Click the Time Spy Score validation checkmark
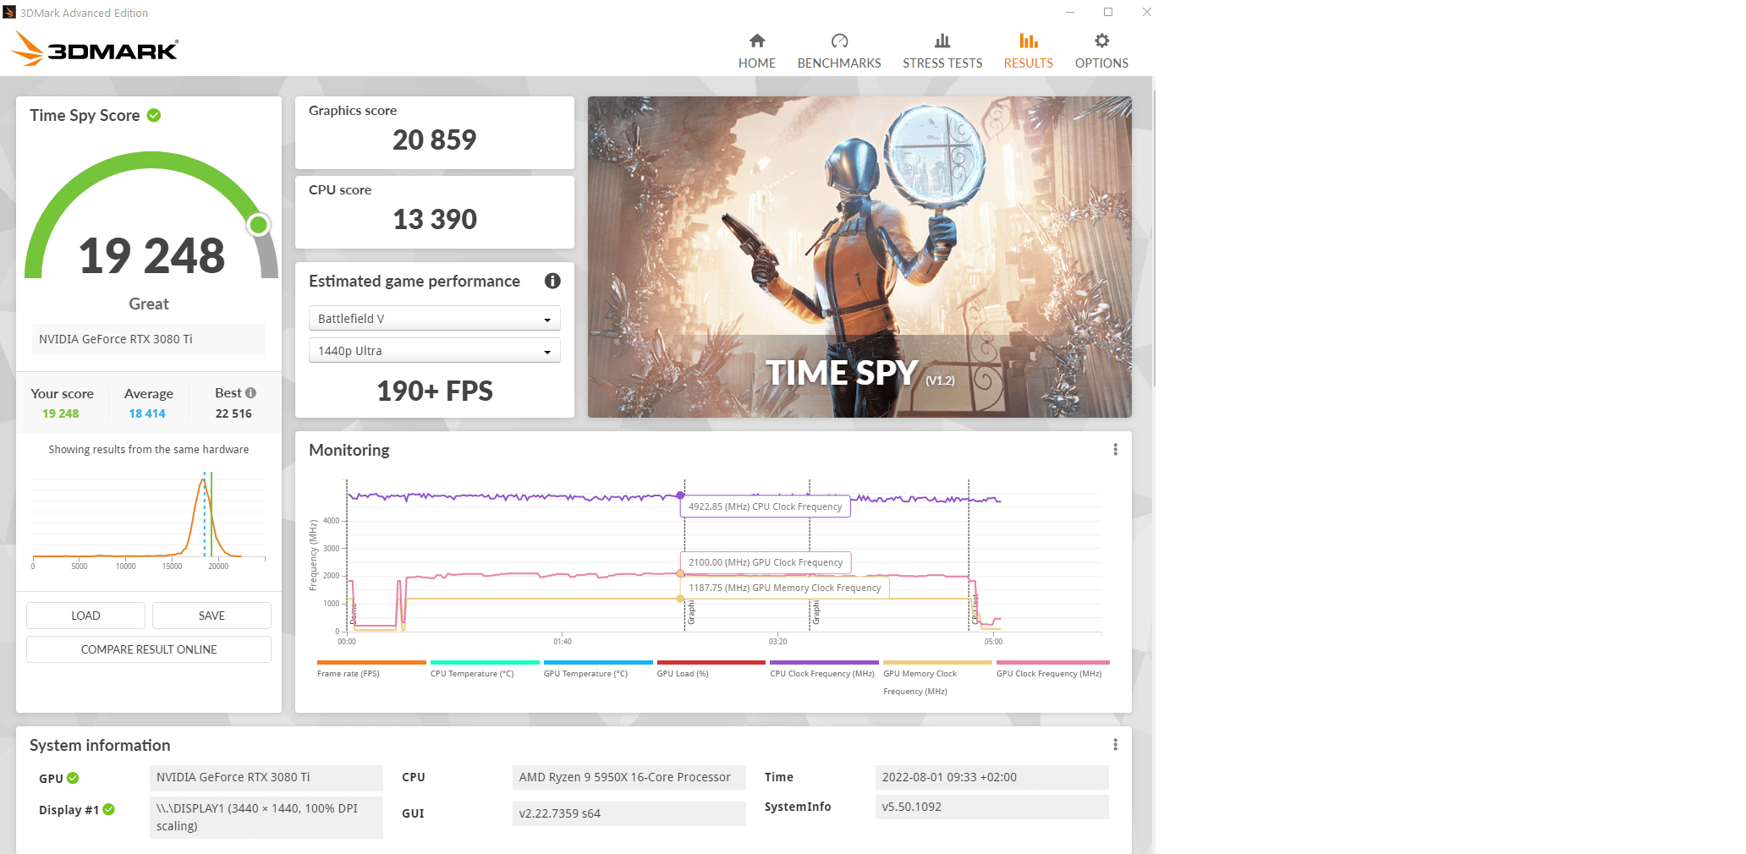This screenshot has height=854, width=1746. click(154, 115)
